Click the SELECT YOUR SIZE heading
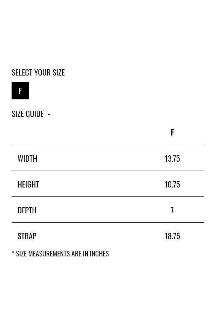215x323 pixels. tap(38, 73)
